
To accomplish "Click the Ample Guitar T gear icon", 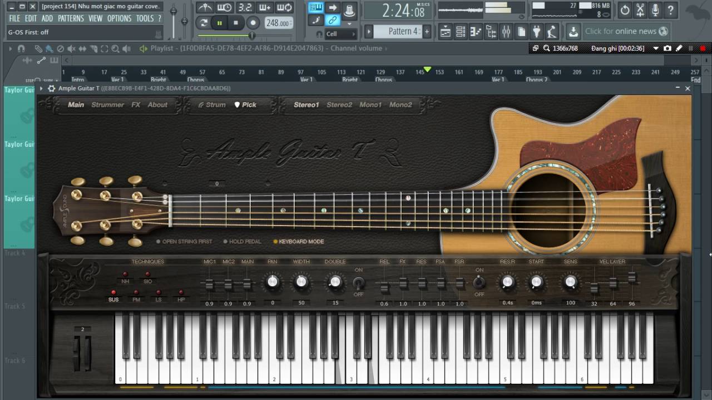I will [52, 88].
